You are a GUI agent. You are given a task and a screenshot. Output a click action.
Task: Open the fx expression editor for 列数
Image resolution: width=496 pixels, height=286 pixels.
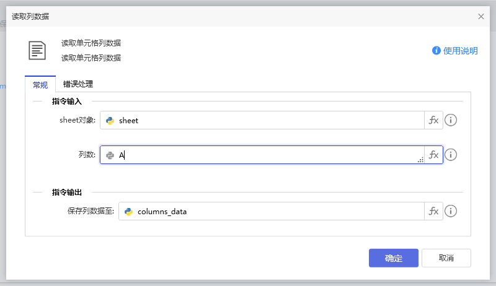433,155
